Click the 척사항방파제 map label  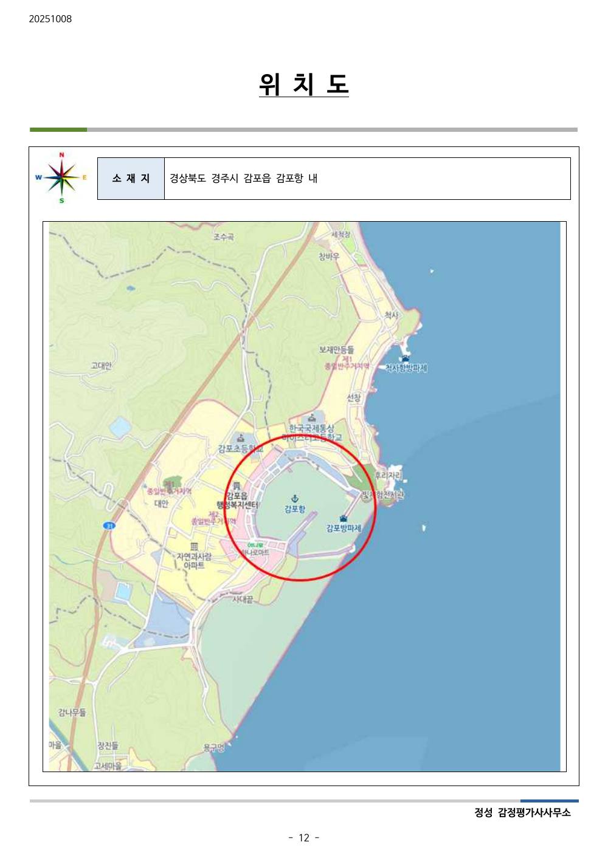point(406,368)
